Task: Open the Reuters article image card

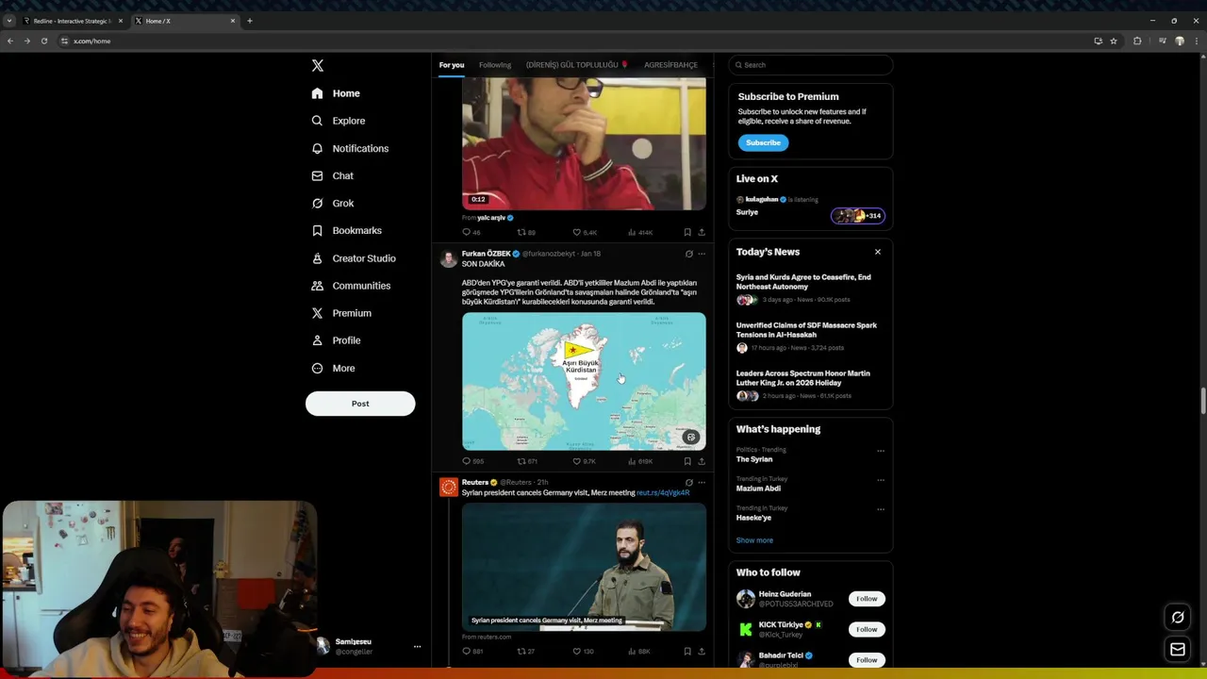Action: [x=584, y=567]
